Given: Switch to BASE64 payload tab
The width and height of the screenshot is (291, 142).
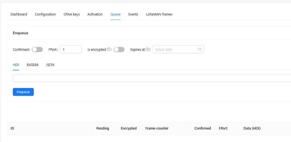Looking at the screenshot, I should (32, 65).
